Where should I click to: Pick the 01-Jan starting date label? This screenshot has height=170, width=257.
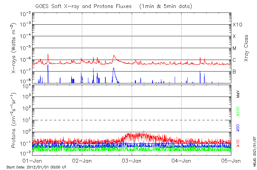click(x=32, y=160)
